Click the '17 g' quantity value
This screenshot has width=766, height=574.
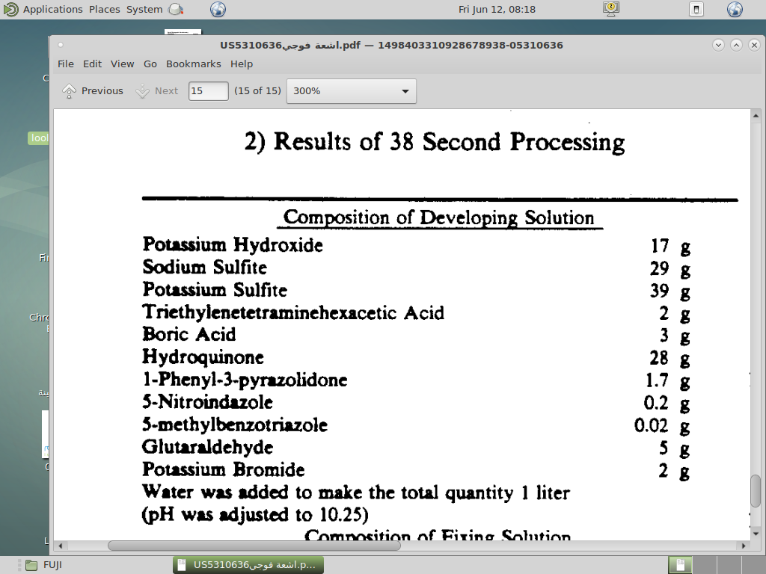[671, 245]
